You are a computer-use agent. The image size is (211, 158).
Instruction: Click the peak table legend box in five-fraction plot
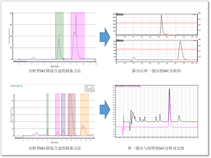(x=90, y=89)
